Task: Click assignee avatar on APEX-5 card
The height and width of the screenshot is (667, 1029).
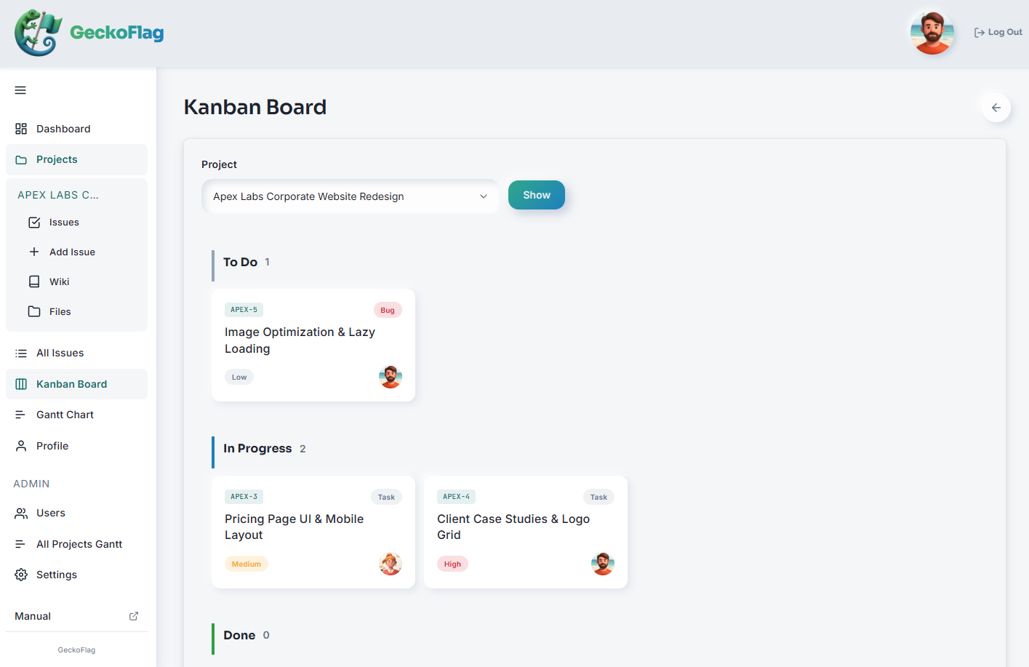Action: coord(391,377)
